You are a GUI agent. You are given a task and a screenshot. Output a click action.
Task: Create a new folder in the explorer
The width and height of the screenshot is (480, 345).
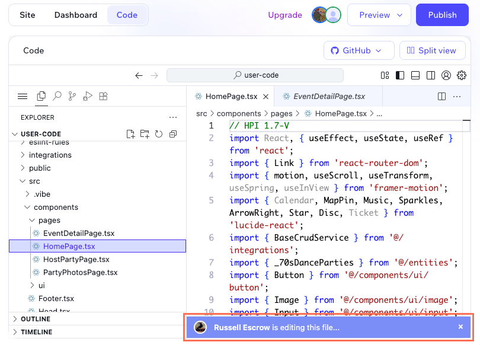145,134
